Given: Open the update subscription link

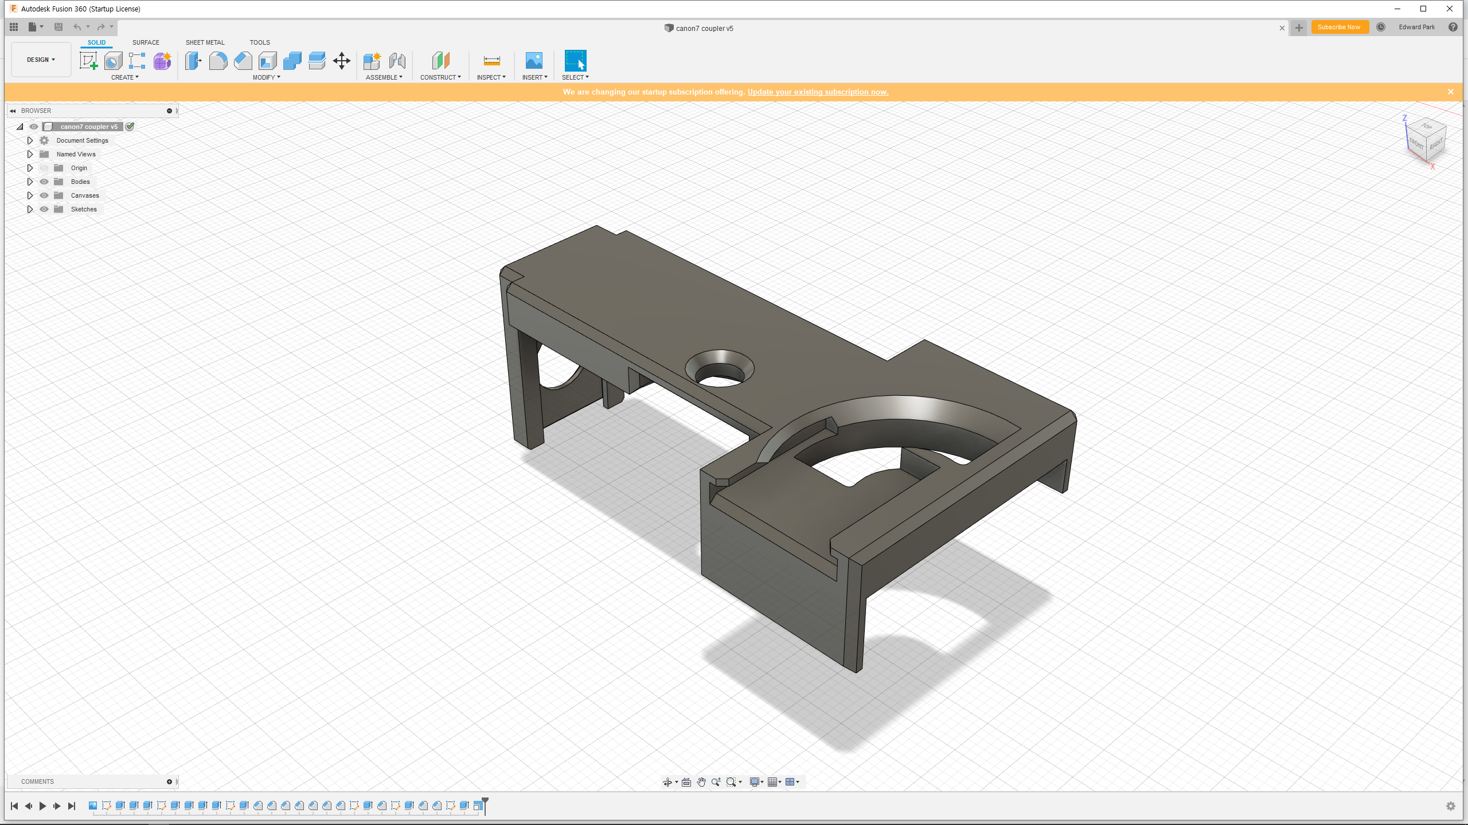Looking at the screenshot, I should (x=818, y=92).
